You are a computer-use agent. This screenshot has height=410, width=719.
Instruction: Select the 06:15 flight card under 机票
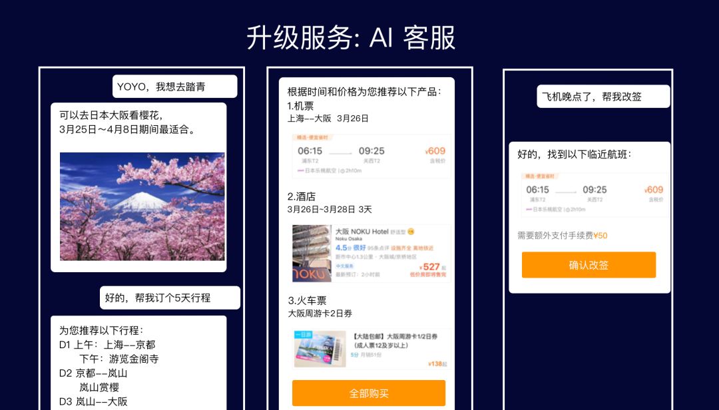371,156
